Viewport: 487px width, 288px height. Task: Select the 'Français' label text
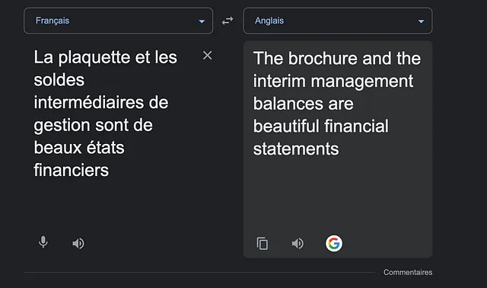[53, 21]
